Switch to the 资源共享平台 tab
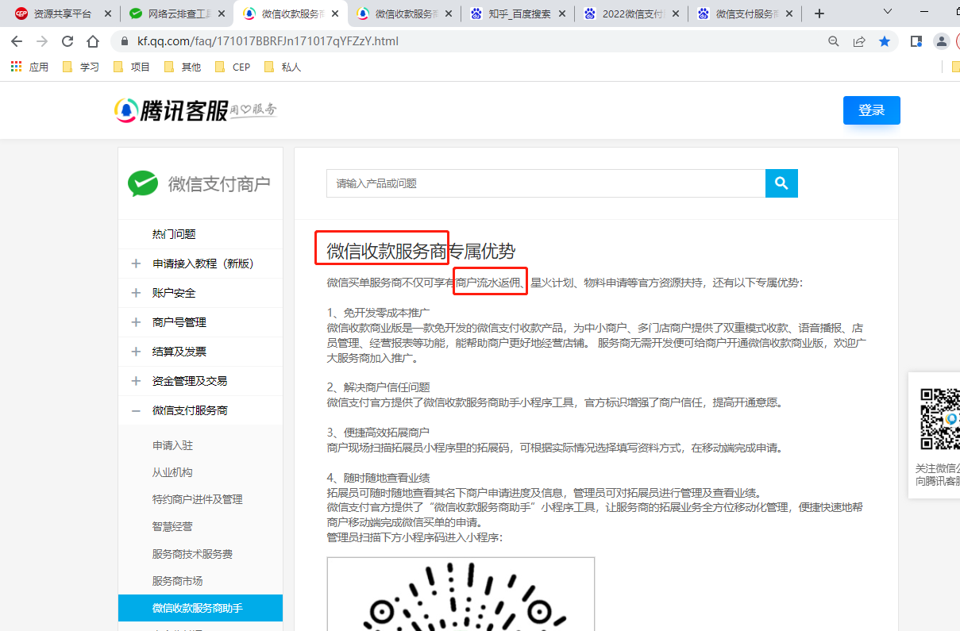Viewport: 960px width, 631px height. point(62,13)
